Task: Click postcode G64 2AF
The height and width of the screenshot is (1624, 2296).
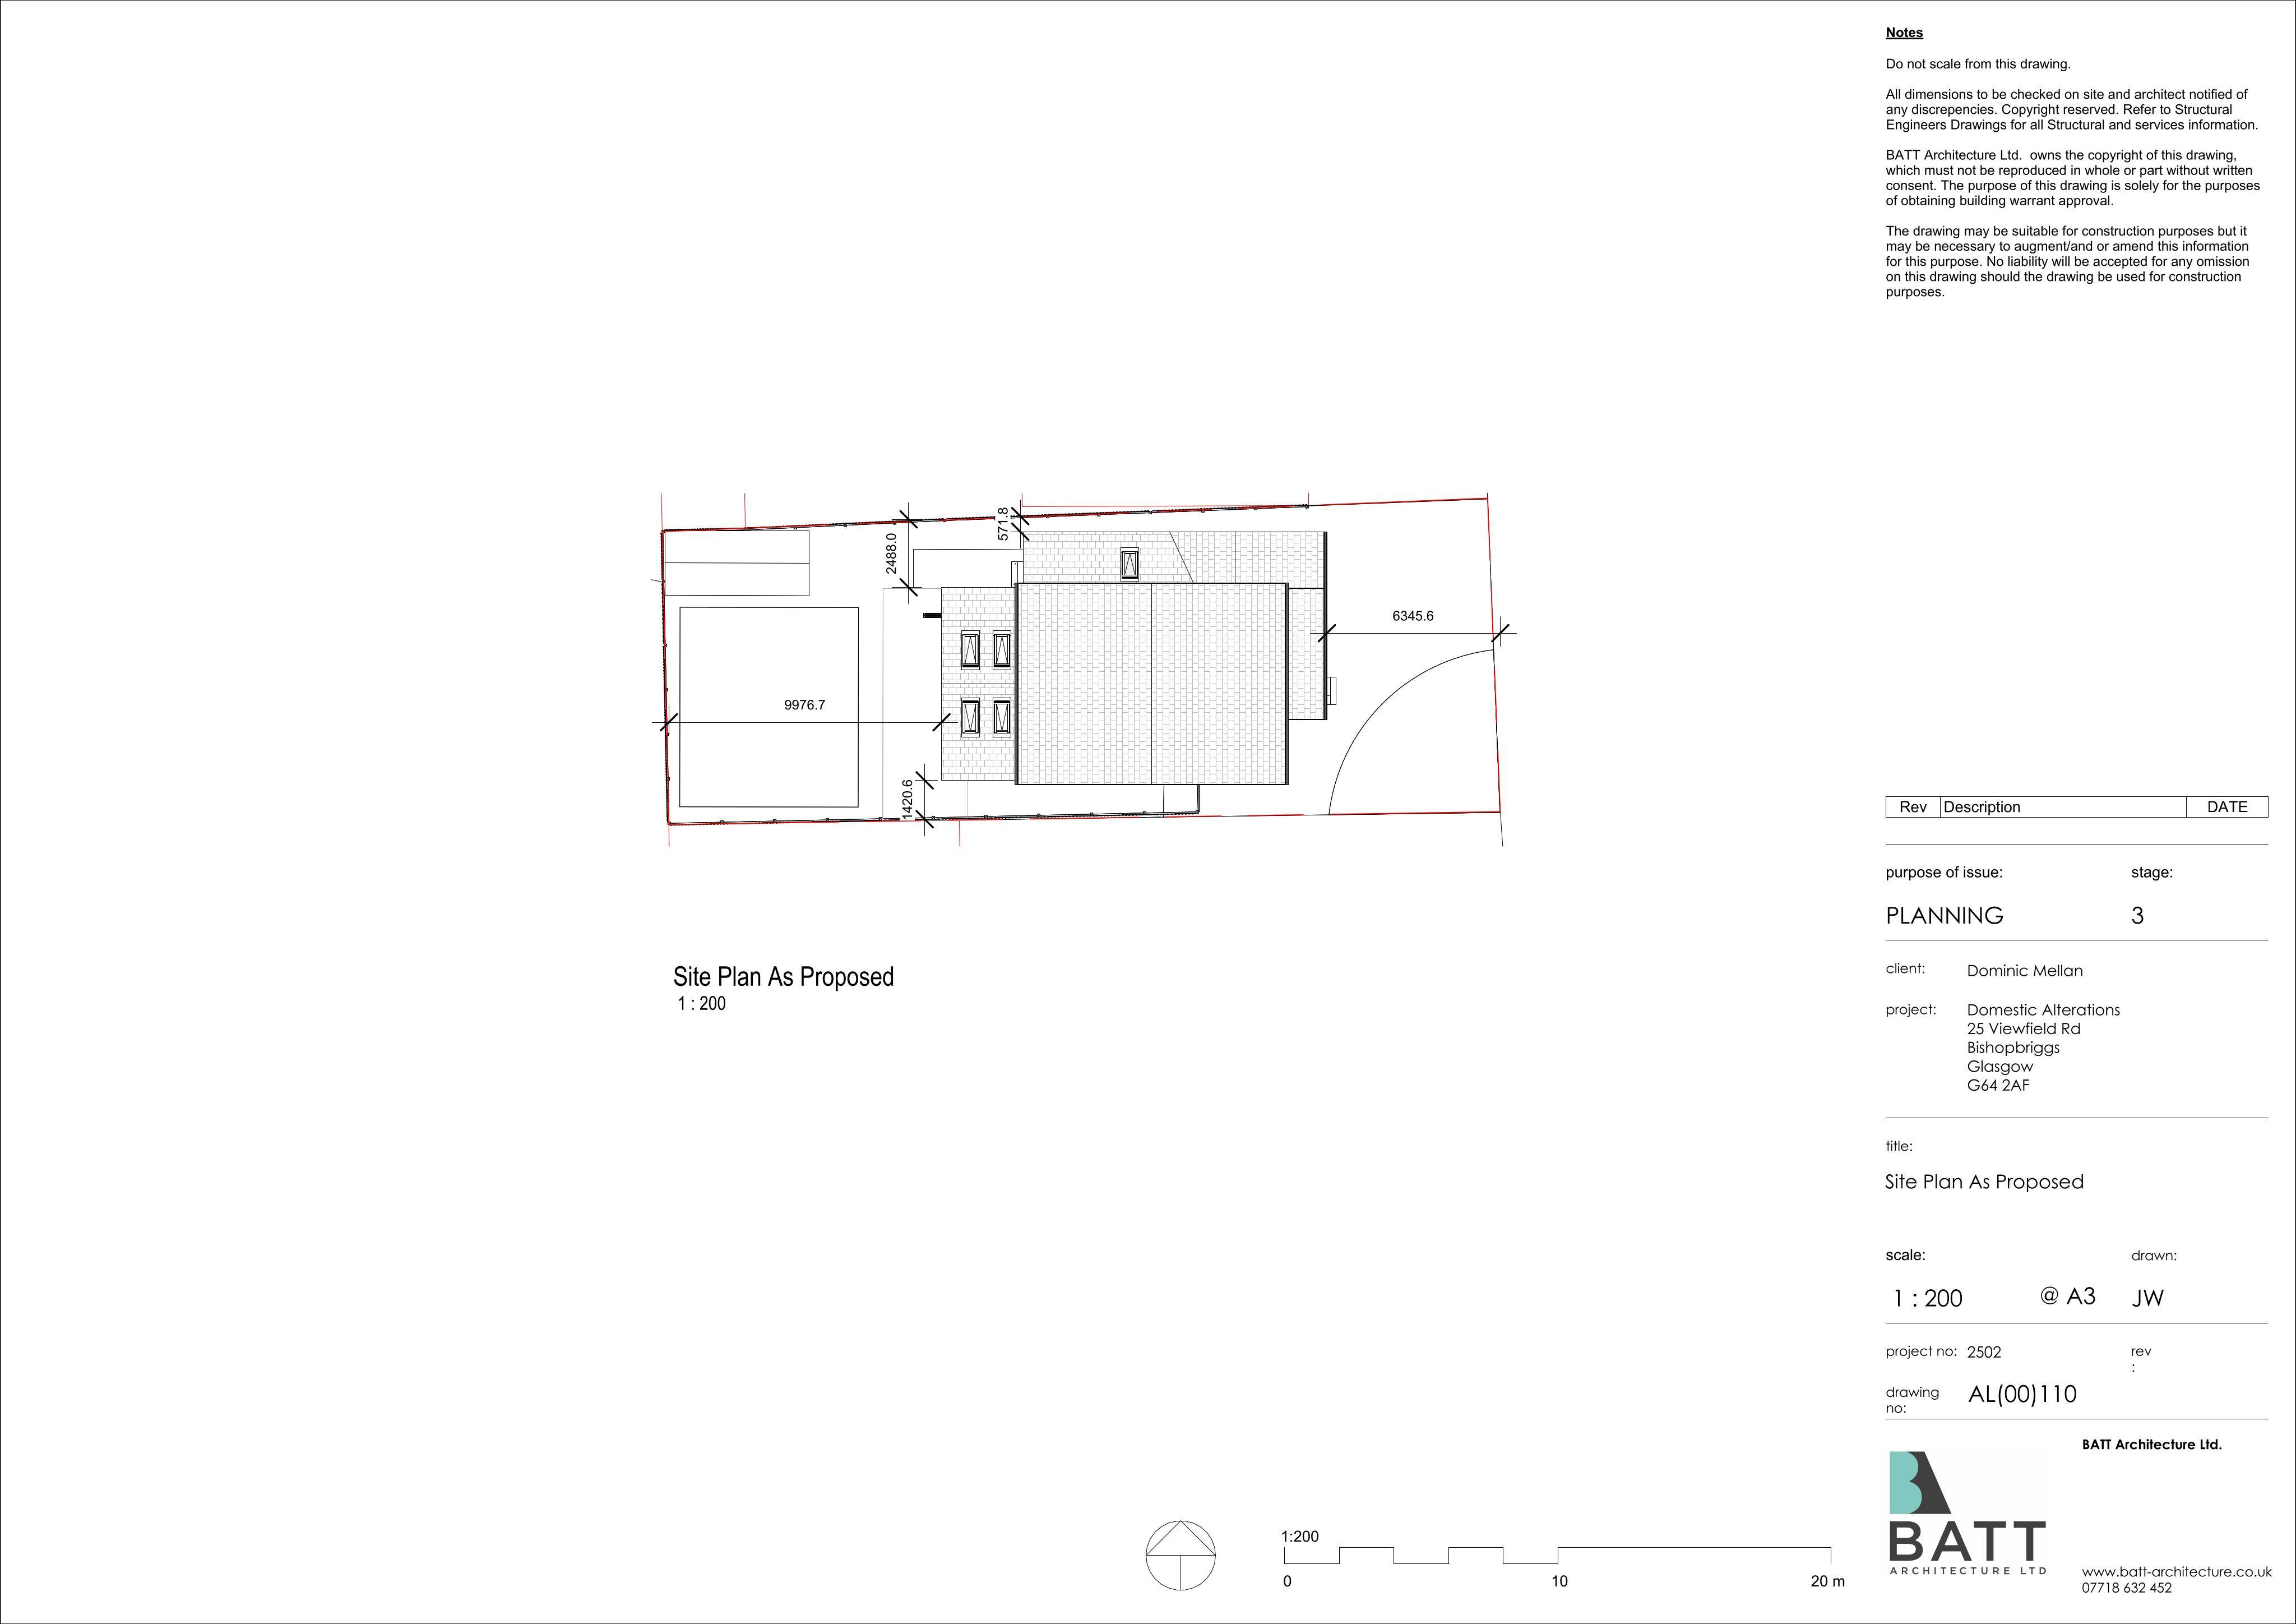Action: click(1998, 1086)
